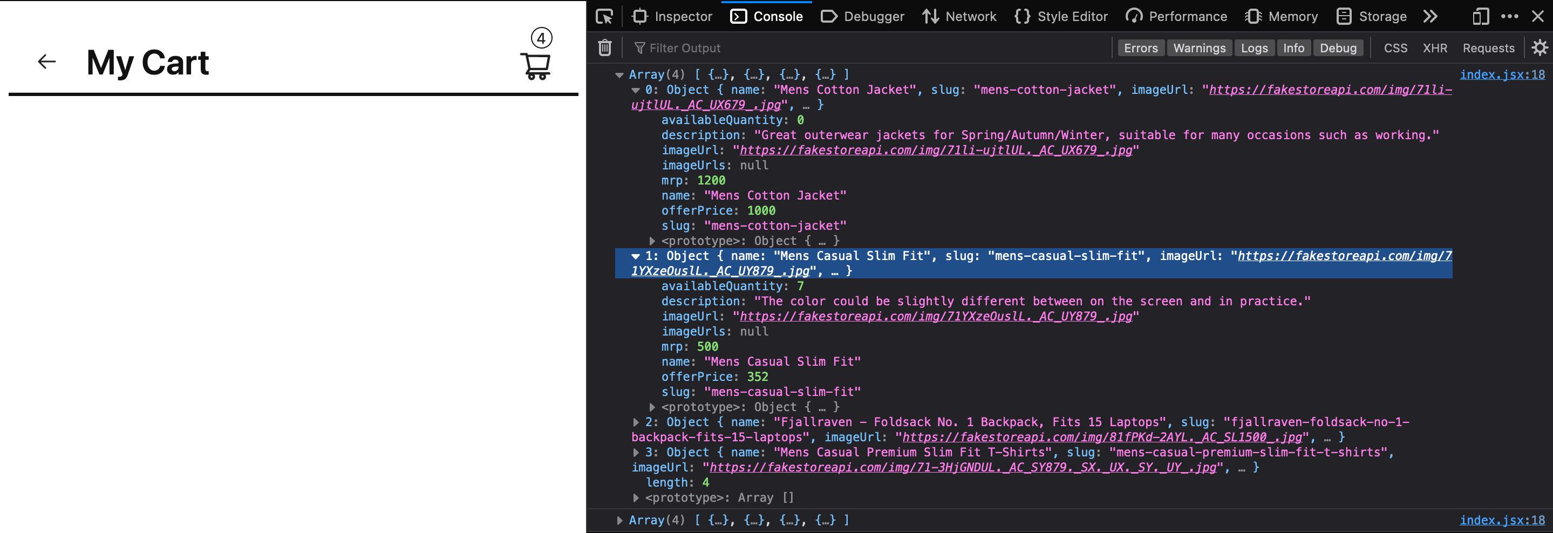Open the Debugger tab
1553x533 pixels.
click(863, 16)
